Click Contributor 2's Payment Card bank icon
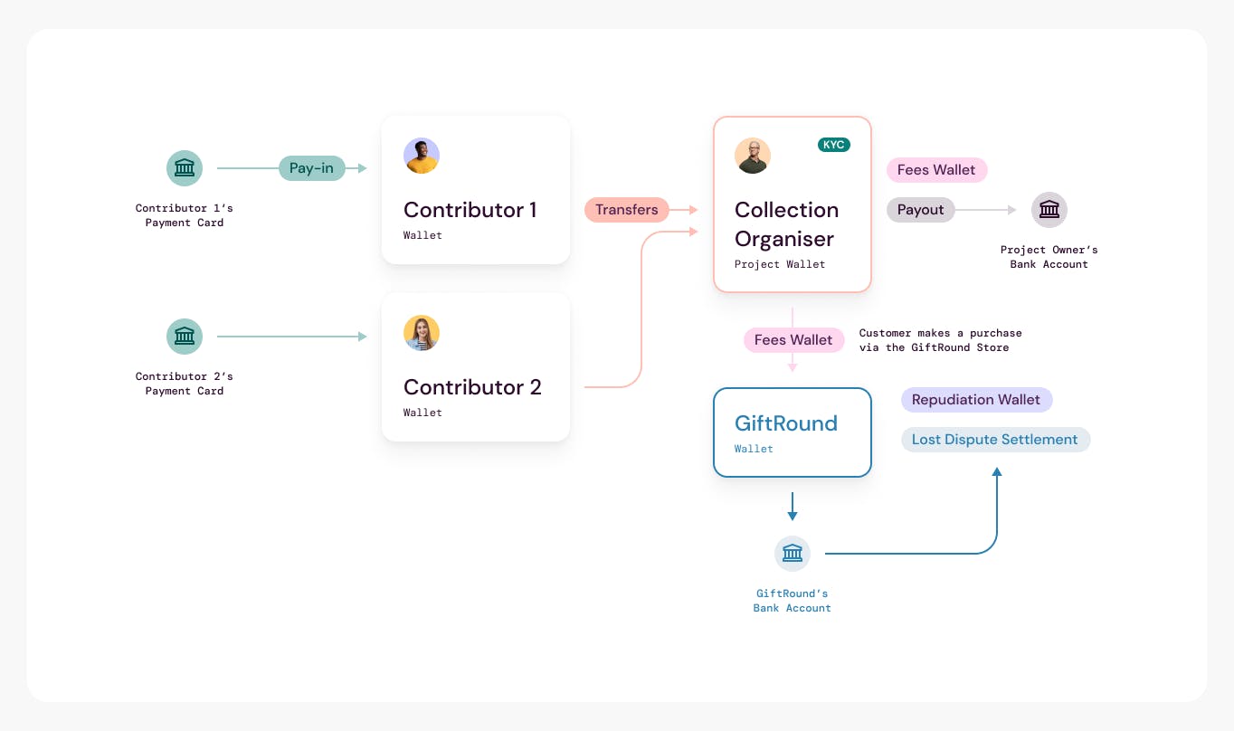Screen dimensions: 1234x731 click(x=185, y=337)
